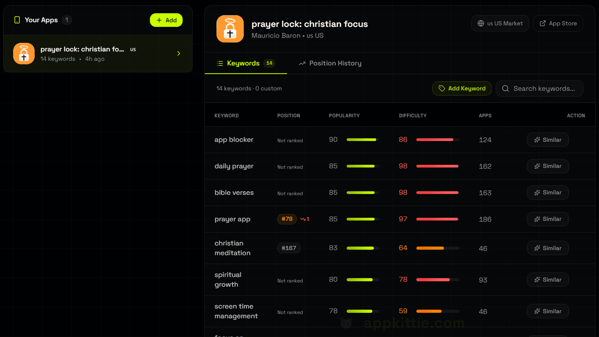Click the sparkle icon for app blocker row
The height and width of the screenshot is (337, 599).
pos(537,140)
